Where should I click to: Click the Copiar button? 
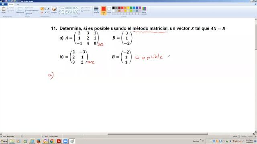10,11
